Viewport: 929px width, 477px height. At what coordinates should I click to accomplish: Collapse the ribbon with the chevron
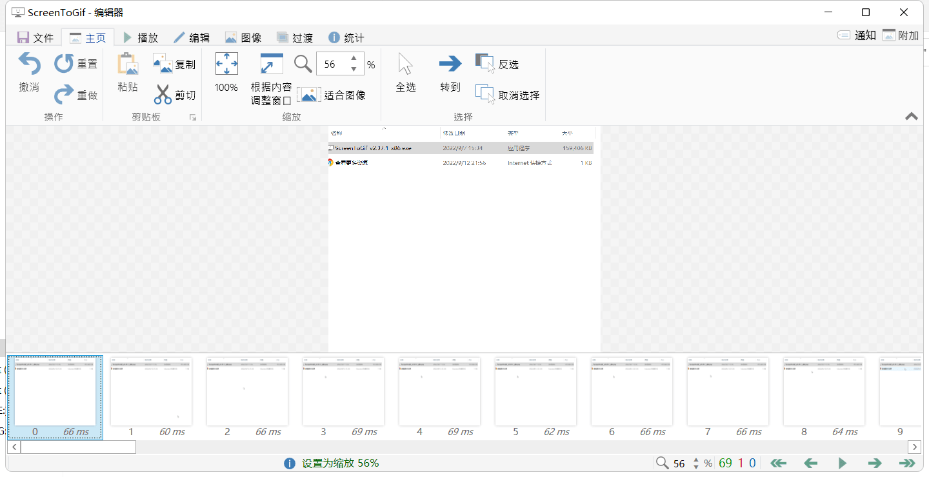[x=911, y=117]
